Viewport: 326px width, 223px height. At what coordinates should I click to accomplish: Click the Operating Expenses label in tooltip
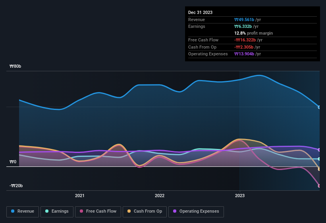pyautogui.click(x=208, y=54)
